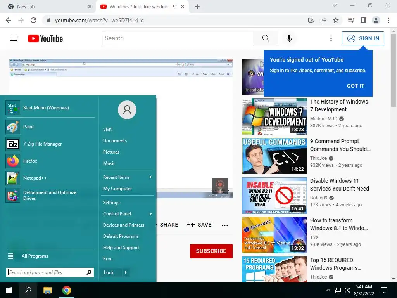Open the YouTube hamburger guide menu
This screenshot has height=298, width=397.
[x=14, y=38]
